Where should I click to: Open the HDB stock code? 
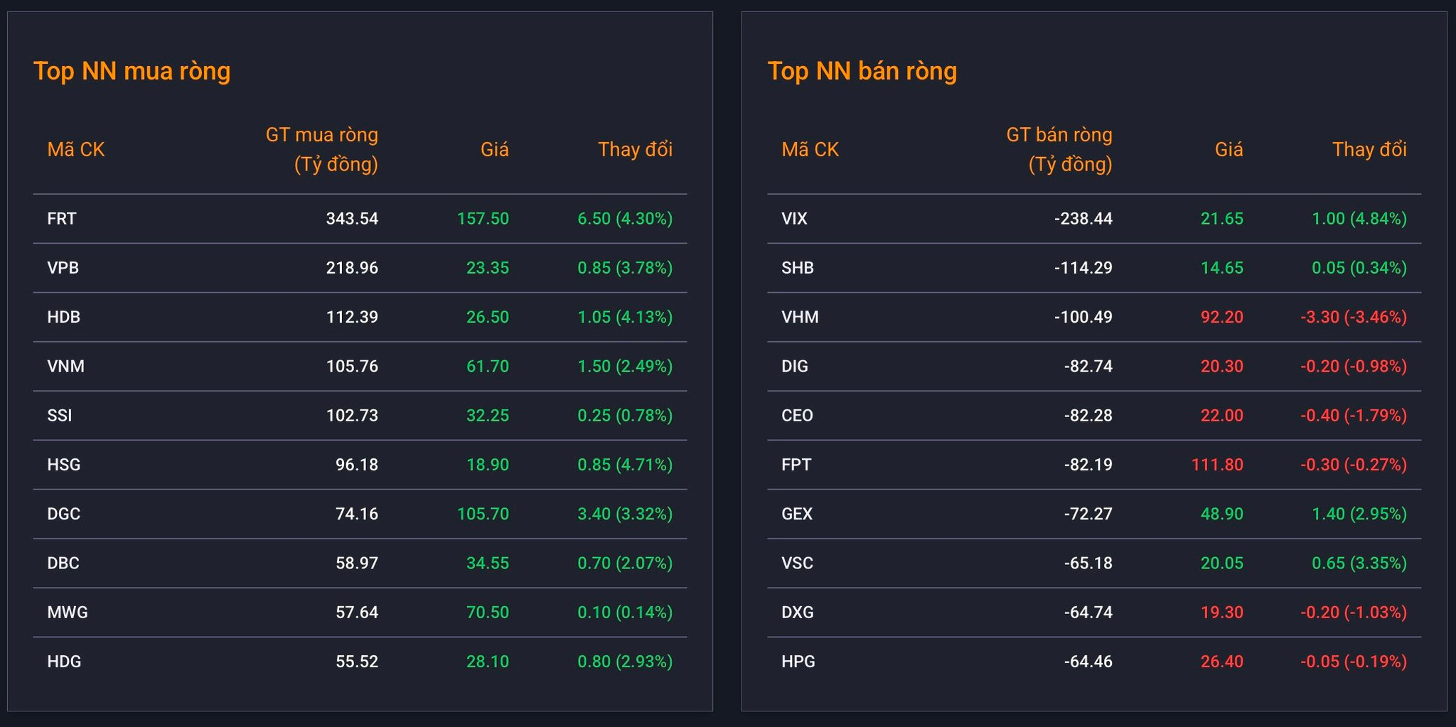pyautogui.click(x=63, y=317)
